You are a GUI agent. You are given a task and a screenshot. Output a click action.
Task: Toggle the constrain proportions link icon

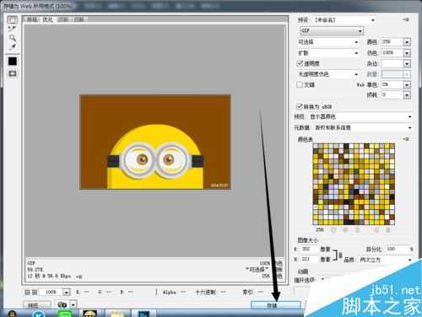tap(340, 255)
